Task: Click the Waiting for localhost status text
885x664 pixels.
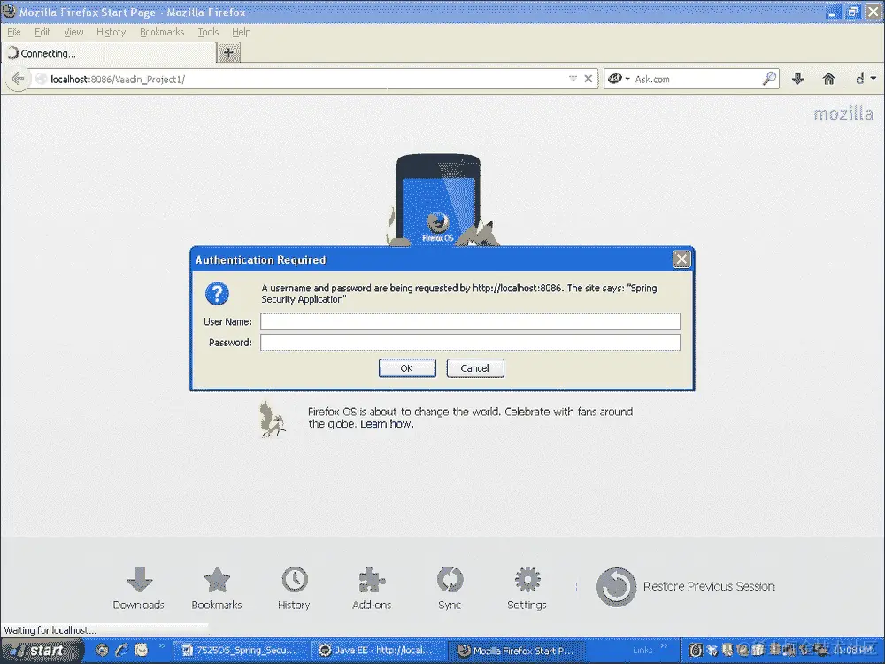Action: click(x=50, y=630)
